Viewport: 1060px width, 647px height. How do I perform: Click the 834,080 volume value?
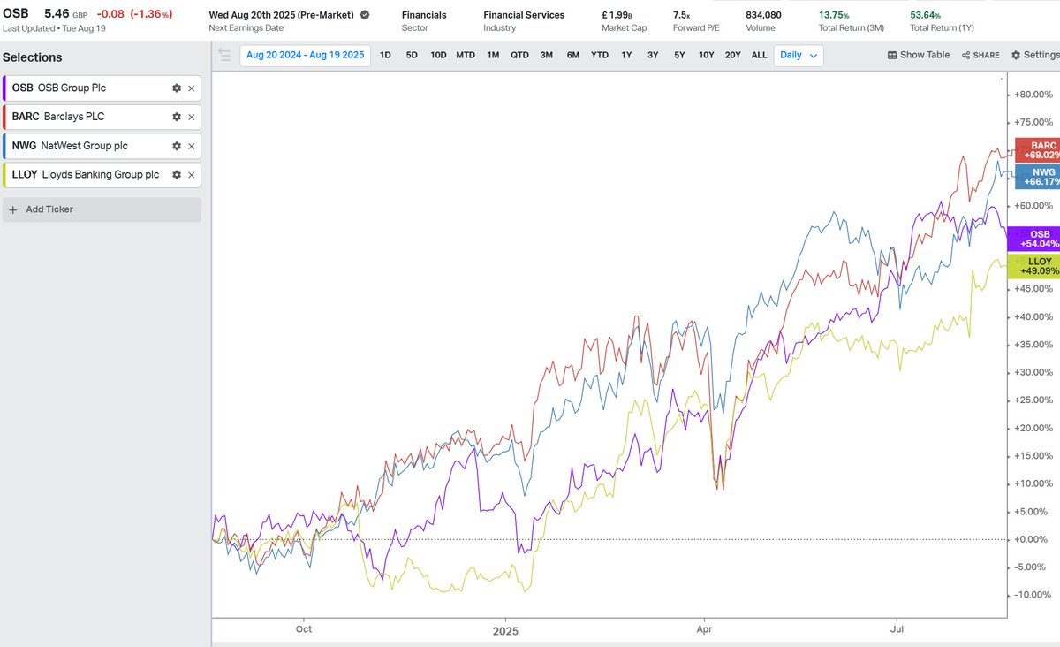(764, 15)
